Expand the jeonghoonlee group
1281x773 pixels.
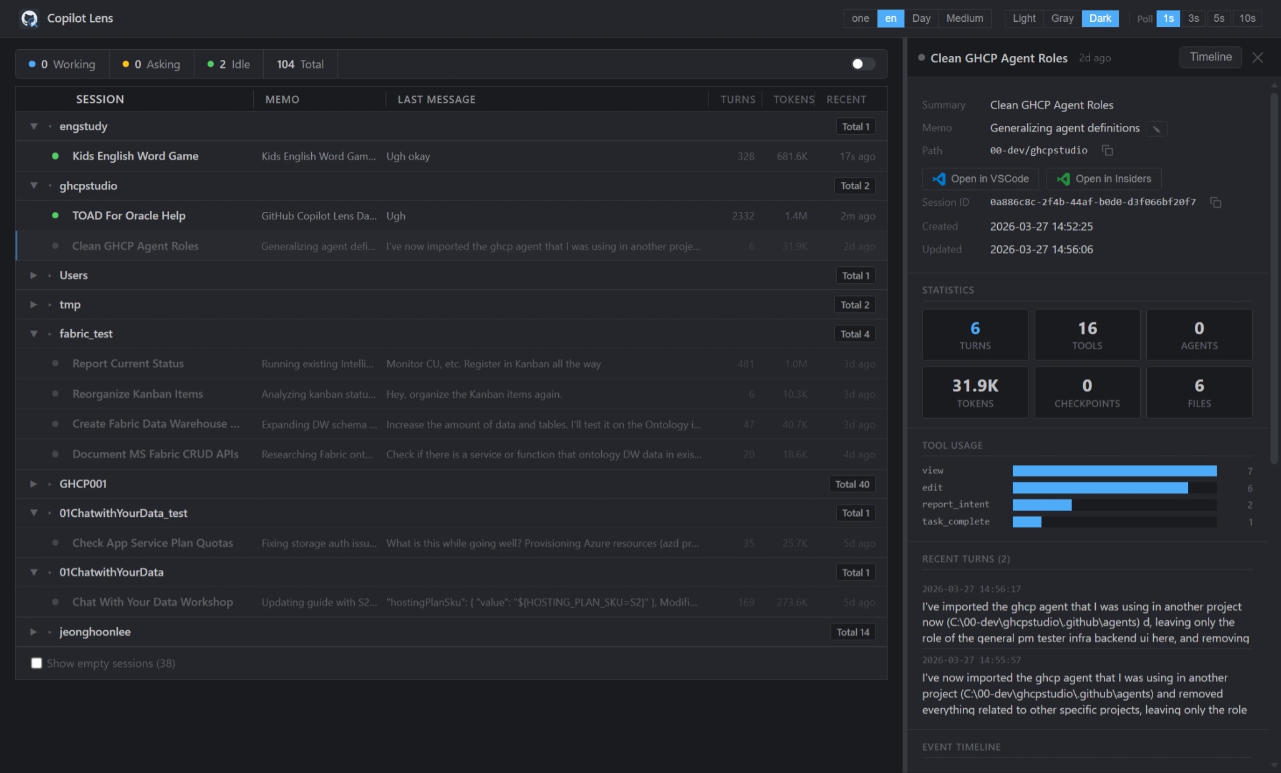click(34, 632)
